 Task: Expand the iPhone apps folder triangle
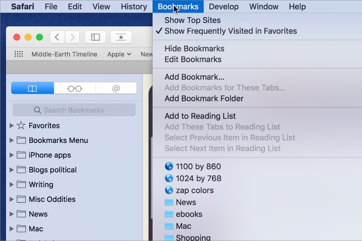click(11, 155)
